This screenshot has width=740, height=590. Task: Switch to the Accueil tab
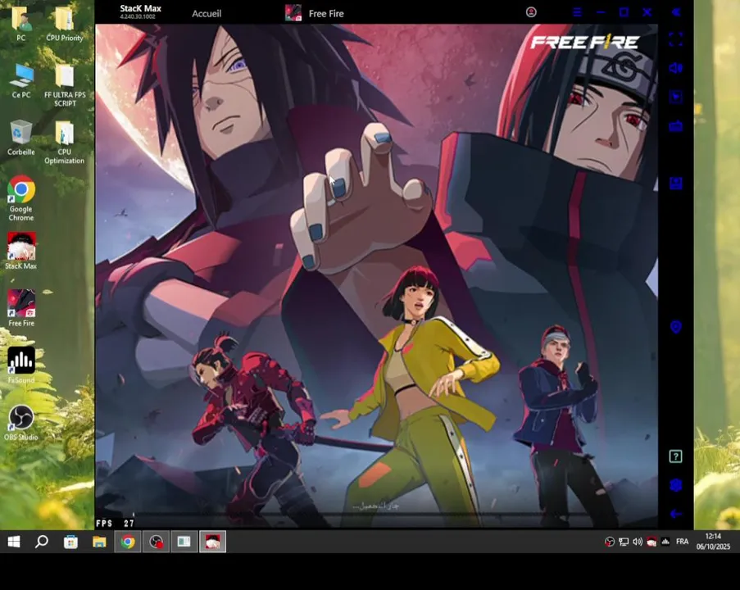[x=207, y=14]
